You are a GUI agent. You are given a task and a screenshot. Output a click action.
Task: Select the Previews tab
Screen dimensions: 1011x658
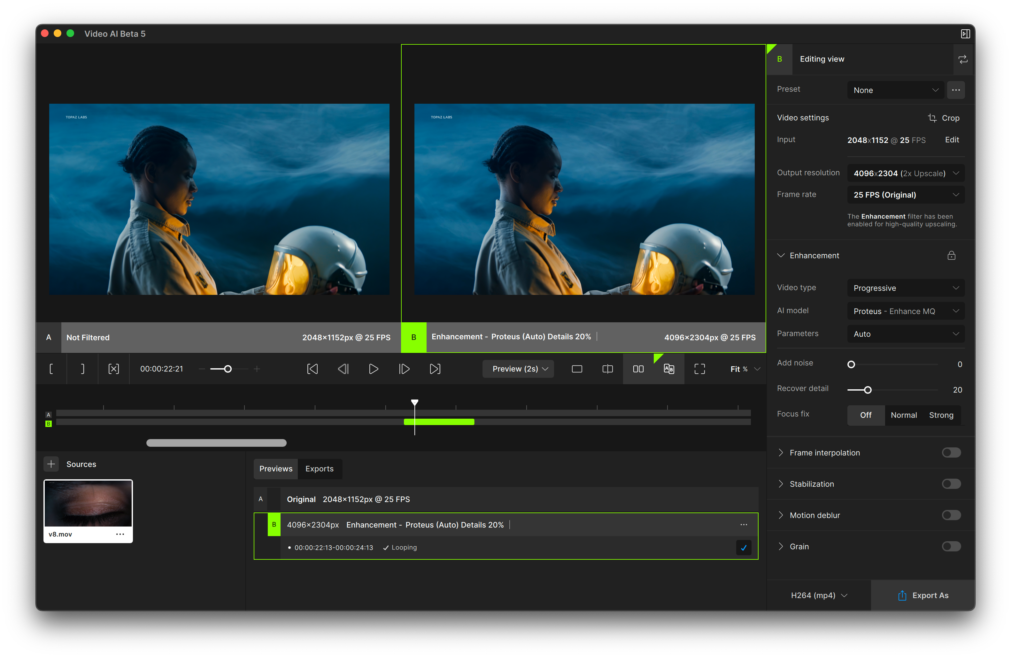276,469
